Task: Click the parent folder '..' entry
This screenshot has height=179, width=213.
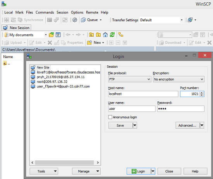Action: (7, 63)
